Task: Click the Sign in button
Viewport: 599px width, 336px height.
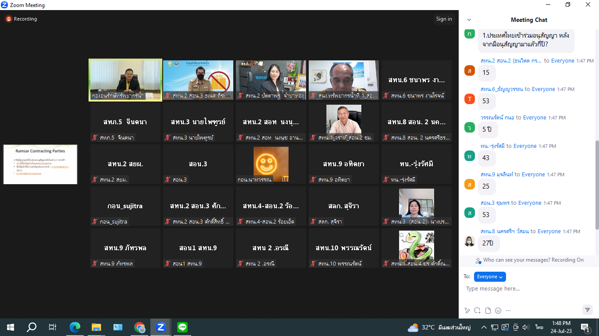Action: coord(444,19)
